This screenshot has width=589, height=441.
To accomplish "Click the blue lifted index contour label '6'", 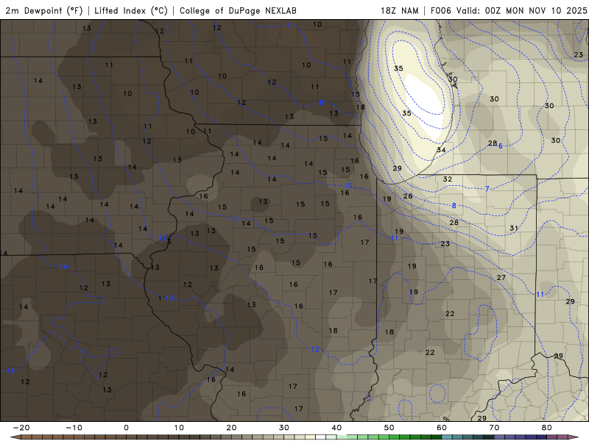I will (x=501, y=146).
